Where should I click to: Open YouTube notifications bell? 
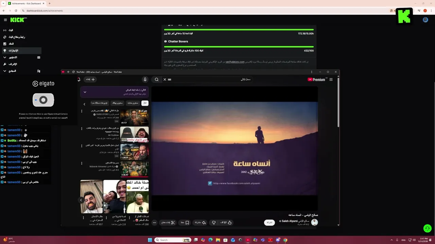[x=79, y=79]
